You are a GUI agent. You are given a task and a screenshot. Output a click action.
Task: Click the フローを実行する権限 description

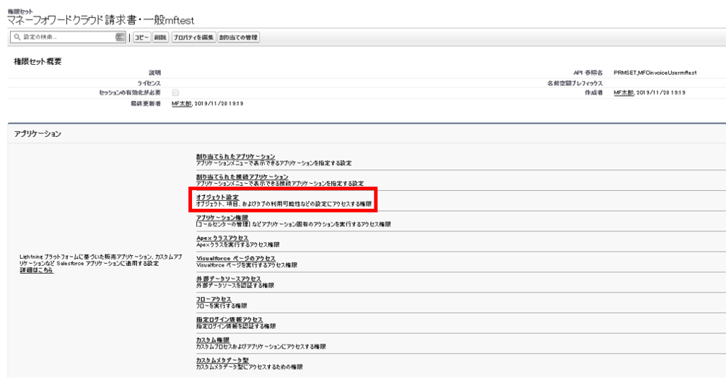coord(222,306)
